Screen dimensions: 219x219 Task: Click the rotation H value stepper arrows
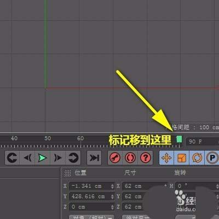click(x=217, y=186)
